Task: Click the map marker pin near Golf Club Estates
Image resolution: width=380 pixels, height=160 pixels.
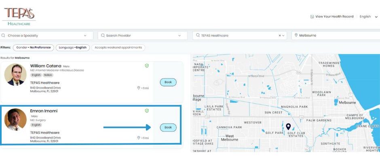Action: 288,126
